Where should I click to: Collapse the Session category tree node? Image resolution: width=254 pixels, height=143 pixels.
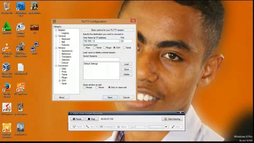(56, 30)
